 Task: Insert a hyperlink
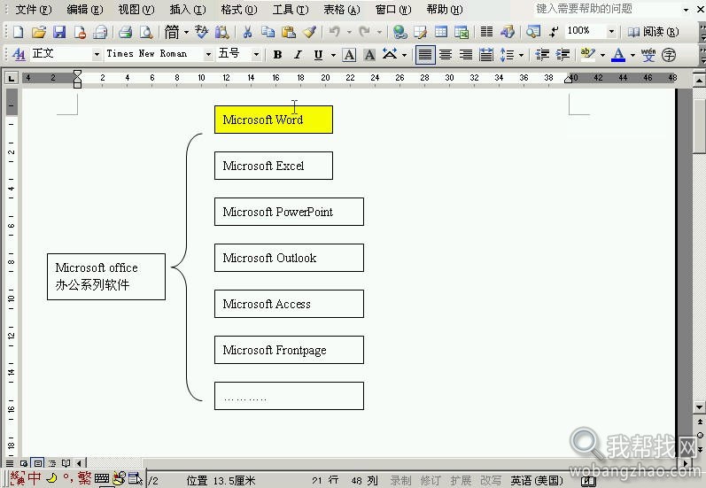click(400, 32)
